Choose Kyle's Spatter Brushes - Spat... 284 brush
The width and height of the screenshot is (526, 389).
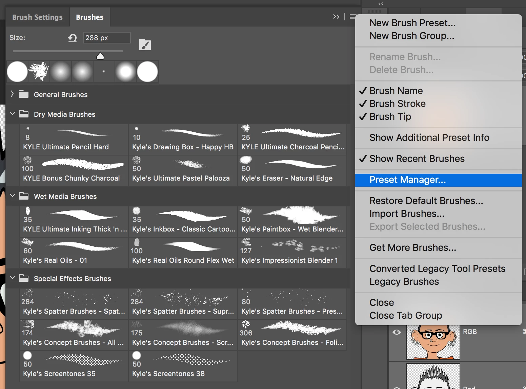pyautogui.click(x=74, y=303)
